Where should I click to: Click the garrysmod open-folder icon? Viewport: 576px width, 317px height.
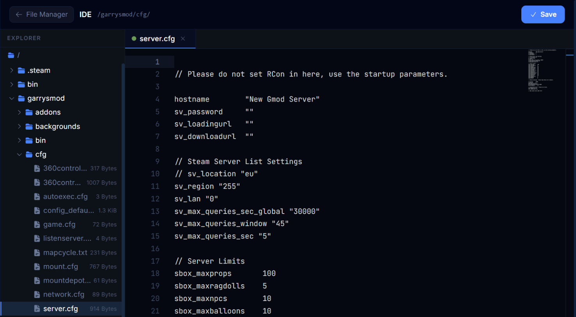click(21, 98)
